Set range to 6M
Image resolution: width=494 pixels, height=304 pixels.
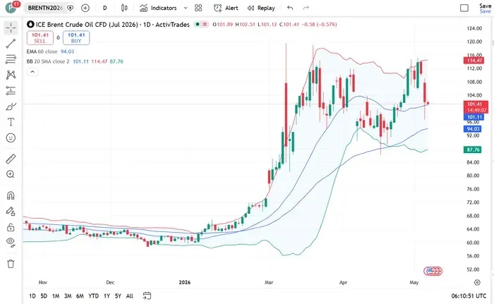tap(80, 296)
